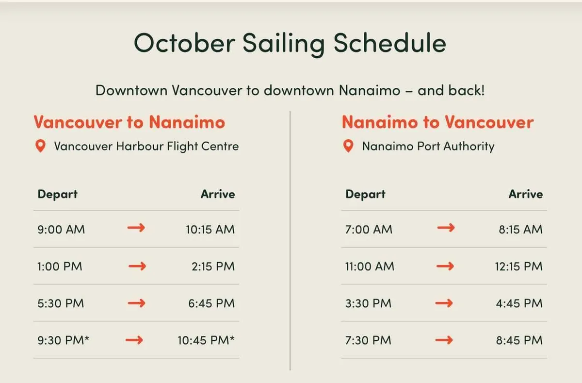Click the arrow next to 5:30 PM

136,303
